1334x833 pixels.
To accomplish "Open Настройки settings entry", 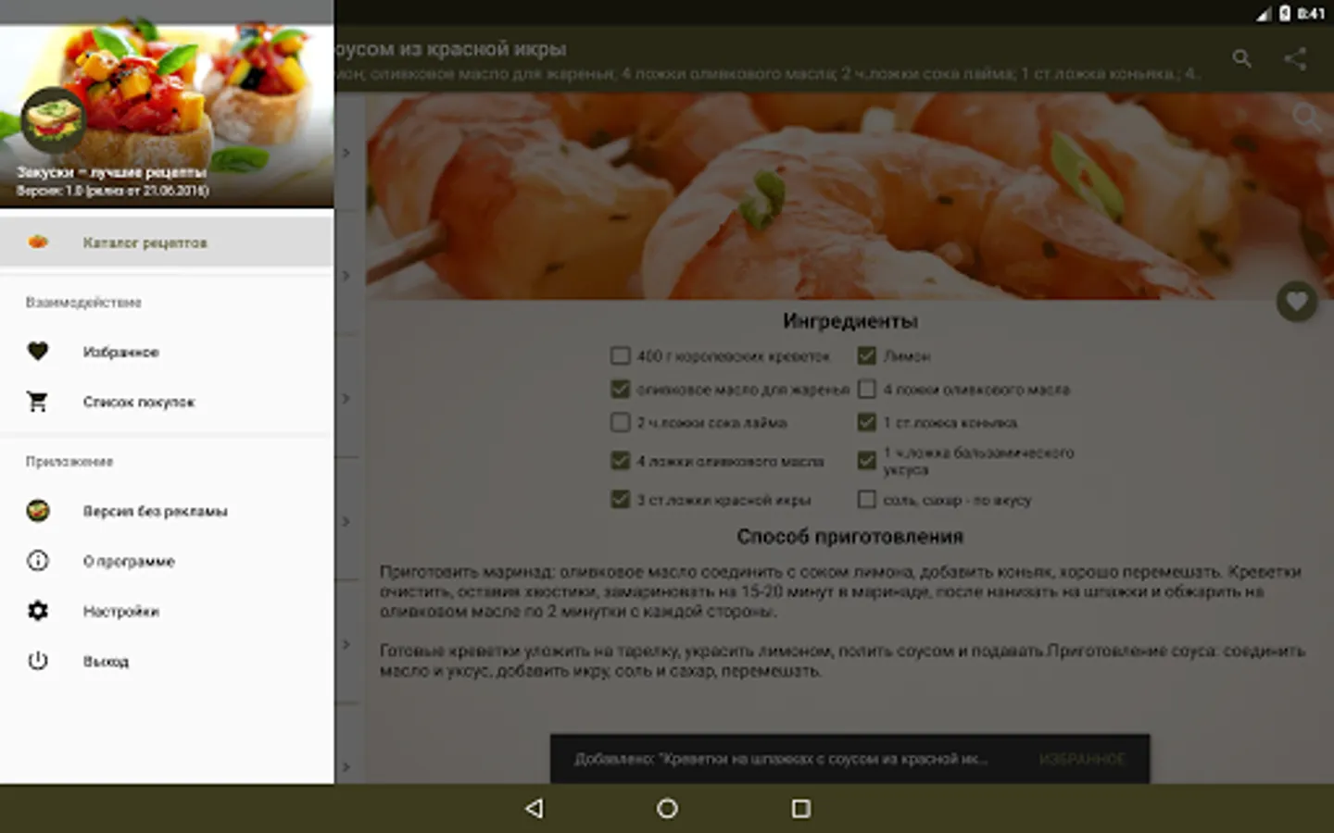I will (167, 611).
